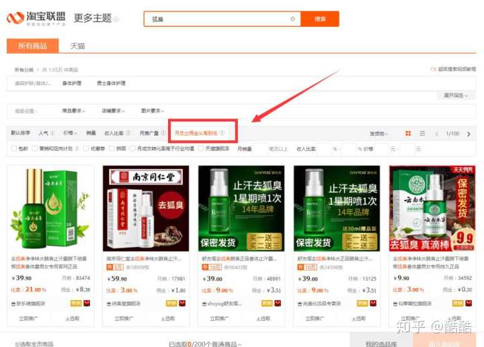Open the 商品要求 dropdown
484x347 pixels.
[x=74, y=111]
